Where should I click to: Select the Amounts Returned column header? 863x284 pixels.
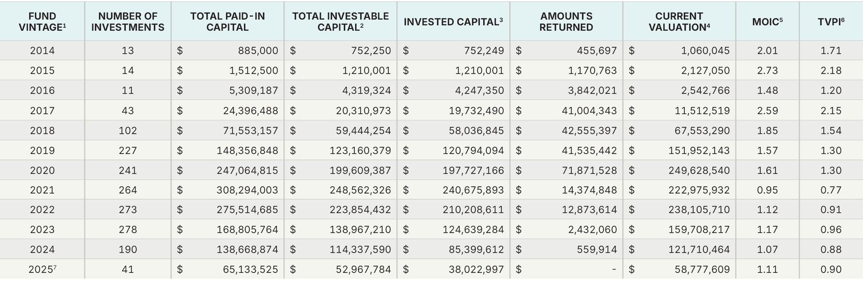(566, 22)
